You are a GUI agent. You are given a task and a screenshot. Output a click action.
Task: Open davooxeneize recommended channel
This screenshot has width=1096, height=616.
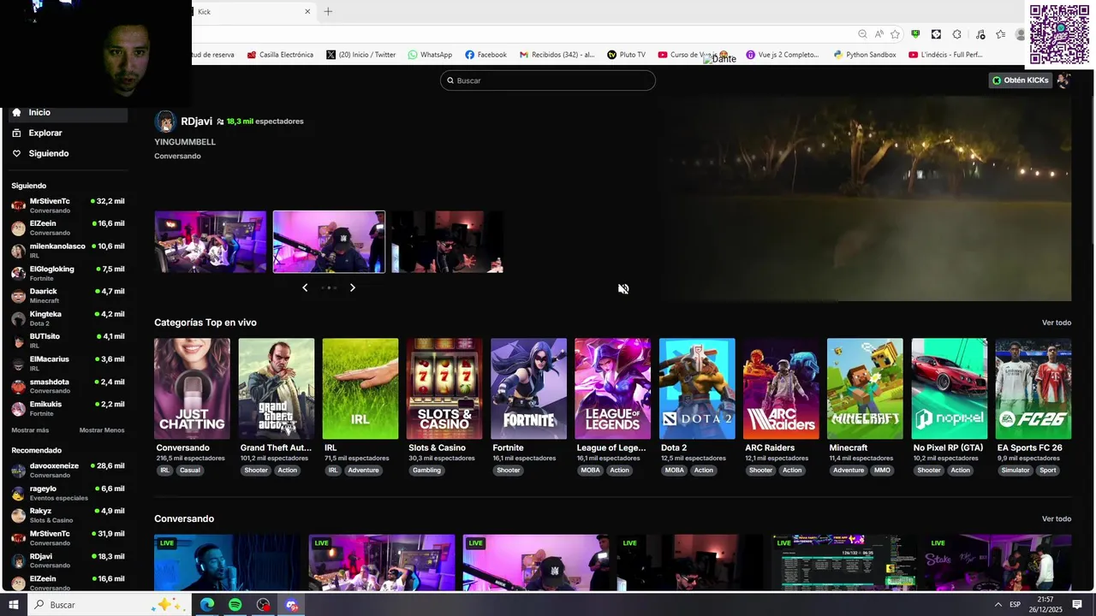pos(68,470)
